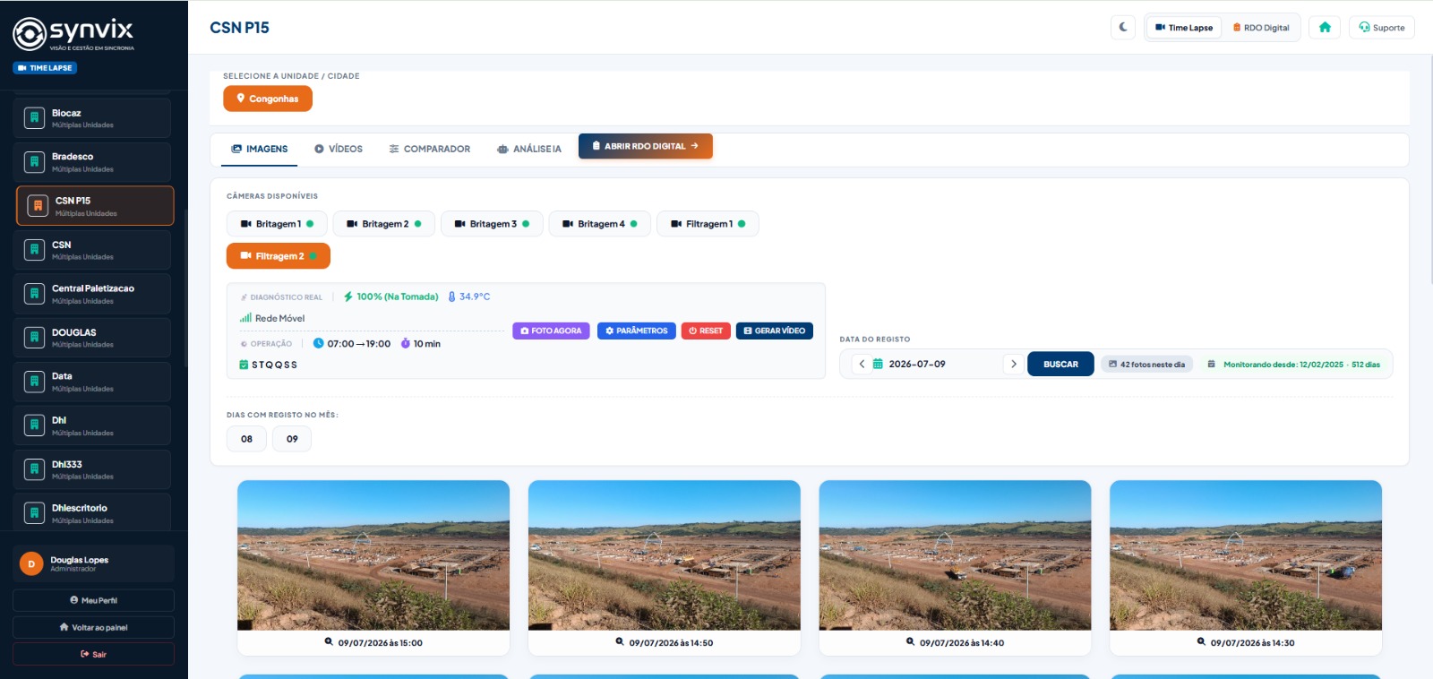Open thumbnail taken at 15:00

pyautogui.click(x=373, y=555)
